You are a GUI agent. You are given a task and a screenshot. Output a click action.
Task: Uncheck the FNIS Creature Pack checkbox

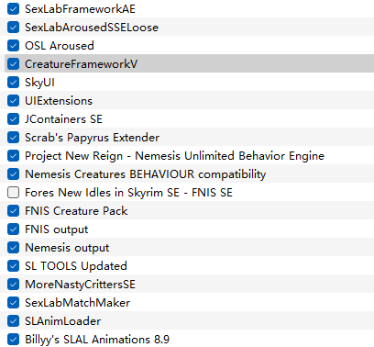(x=13, y=211)
